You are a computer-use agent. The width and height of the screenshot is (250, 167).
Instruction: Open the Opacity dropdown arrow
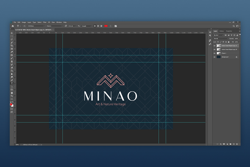pyautogui.click(x=240, y=39)
